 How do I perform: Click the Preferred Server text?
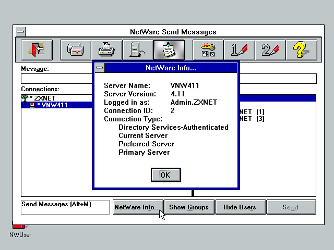147,144
